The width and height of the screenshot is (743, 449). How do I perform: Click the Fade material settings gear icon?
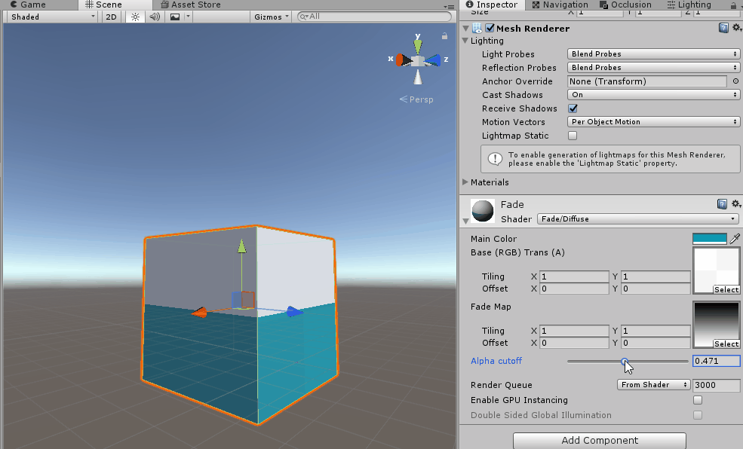736,203
